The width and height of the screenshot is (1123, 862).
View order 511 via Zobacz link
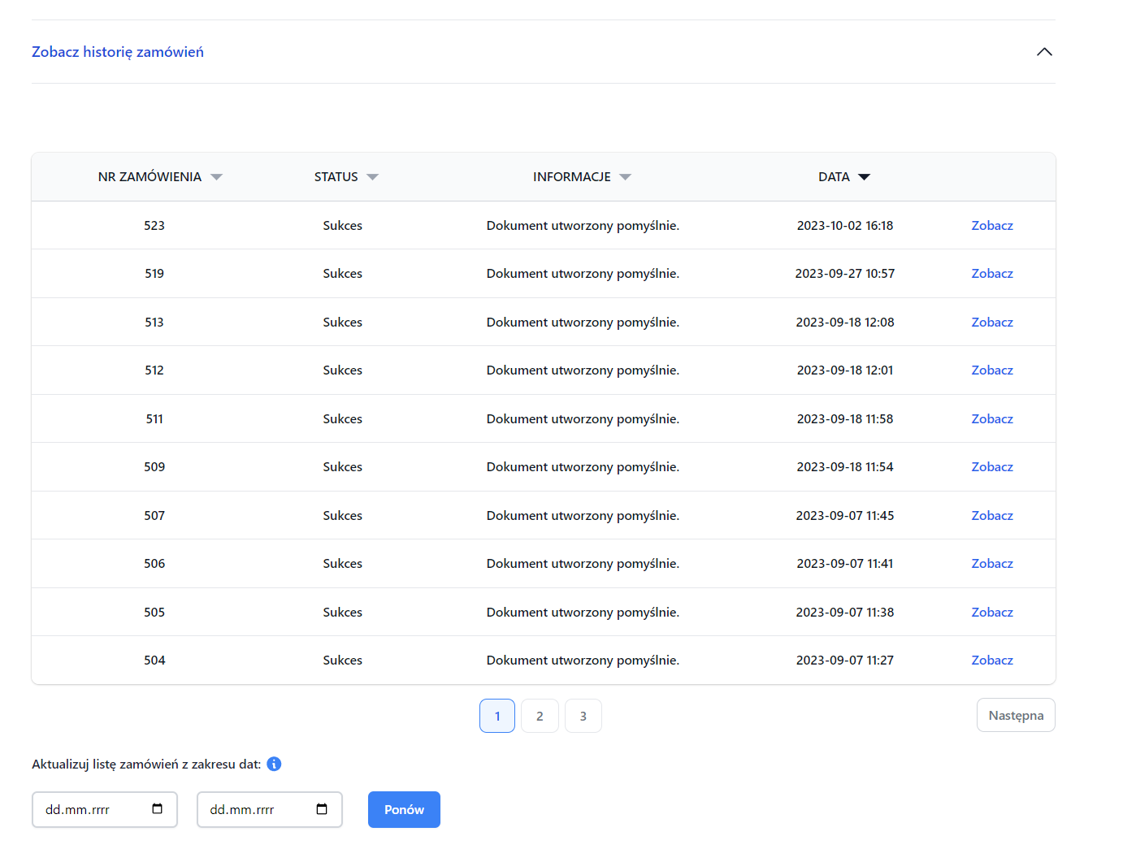coord(992,418)
